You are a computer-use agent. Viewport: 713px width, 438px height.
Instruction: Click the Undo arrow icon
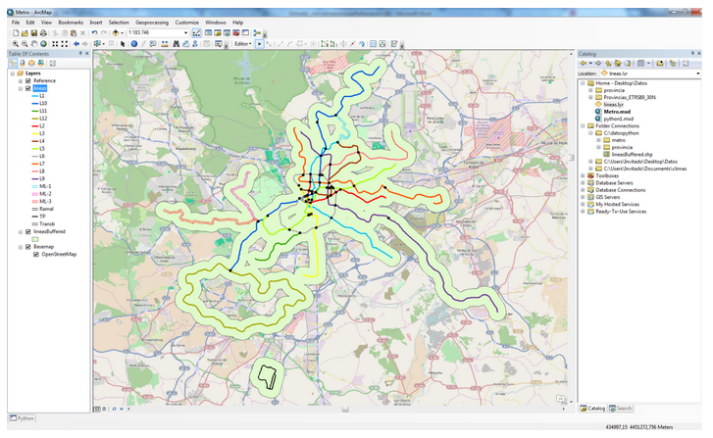point(94,32)
